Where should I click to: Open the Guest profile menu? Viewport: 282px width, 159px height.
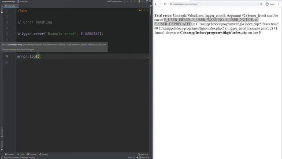coord(270,4)
